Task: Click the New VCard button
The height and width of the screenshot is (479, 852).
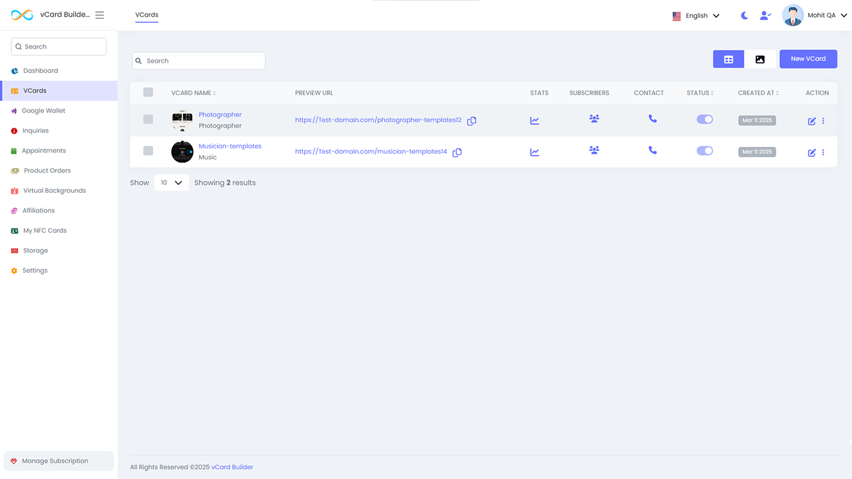Action: click(808, 59)
